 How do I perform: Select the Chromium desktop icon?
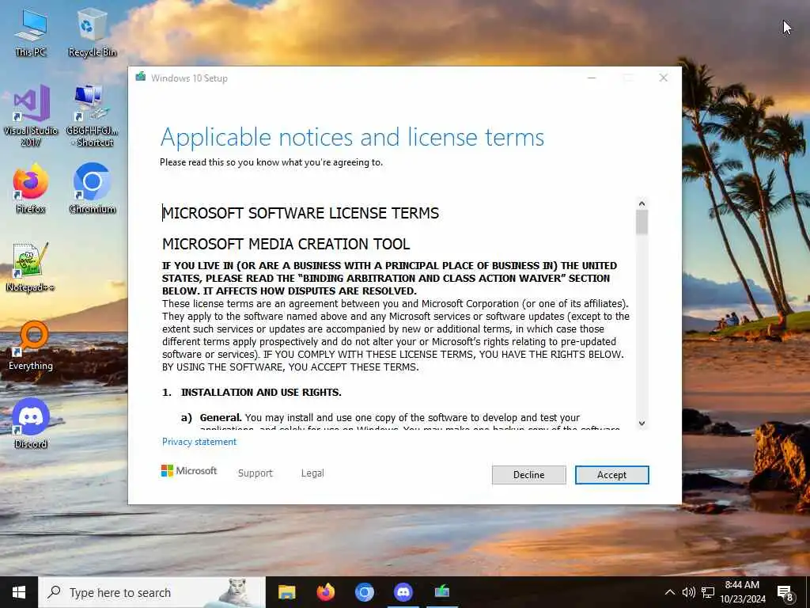(x=92, y=188)
